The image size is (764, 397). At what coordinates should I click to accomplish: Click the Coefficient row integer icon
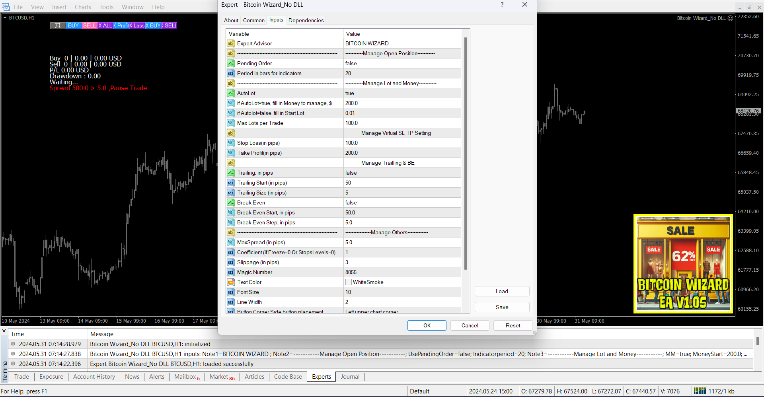231,252
